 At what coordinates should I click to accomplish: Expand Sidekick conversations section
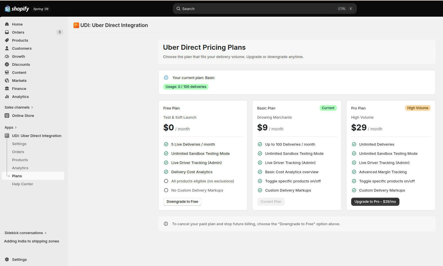[26, 233]
